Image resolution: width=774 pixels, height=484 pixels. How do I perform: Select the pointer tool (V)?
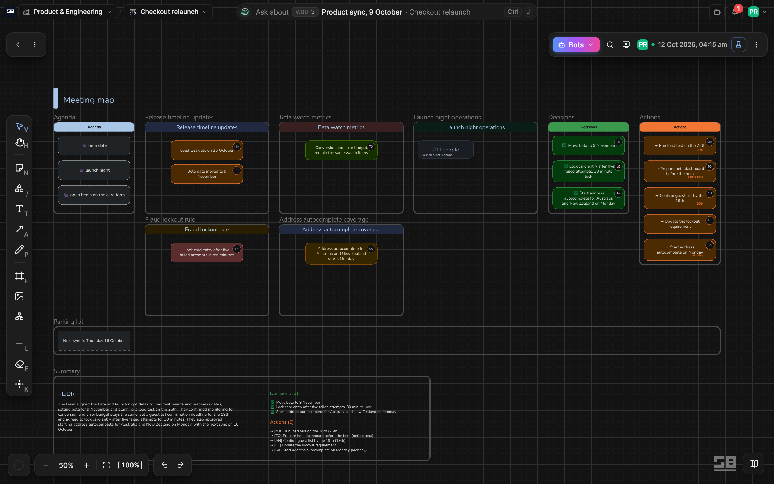coord(20,126)
